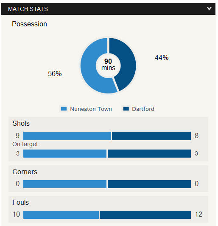Click Dartford's 8 shots bar
Viewport: 218px width, 226px height.
(x=151, y=136)
